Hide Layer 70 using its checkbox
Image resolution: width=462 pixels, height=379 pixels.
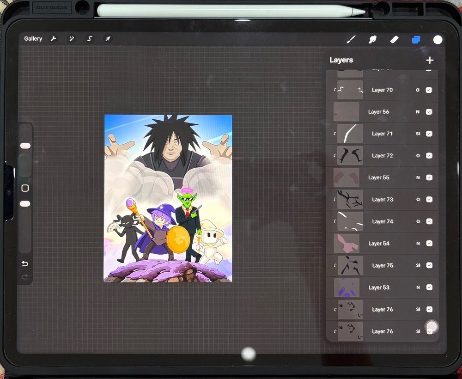(429, 90)
